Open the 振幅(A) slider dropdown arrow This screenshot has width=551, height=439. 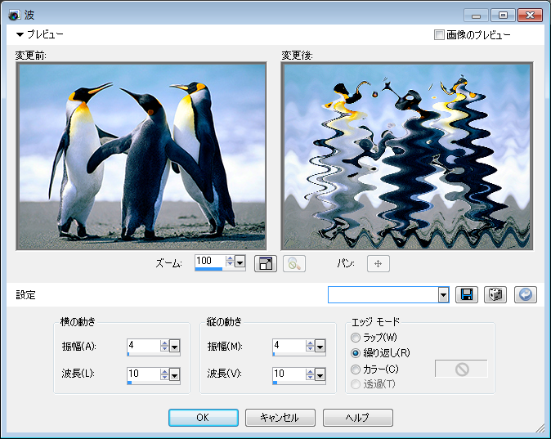pyautogui.click(x=175, y=347)
